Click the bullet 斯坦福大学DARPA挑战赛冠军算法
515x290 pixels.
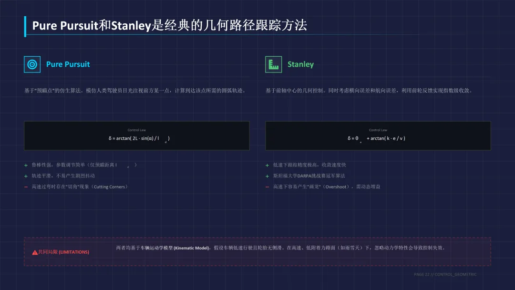tap(309, 176)
